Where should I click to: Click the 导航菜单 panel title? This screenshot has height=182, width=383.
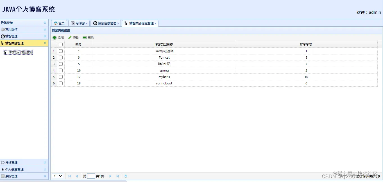(x=7, y=23)
